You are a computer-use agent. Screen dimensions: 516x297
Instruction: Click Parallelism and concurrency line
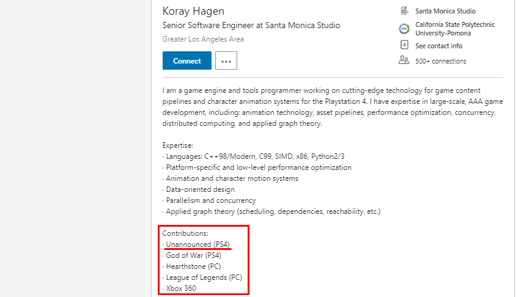pos(209,200)
